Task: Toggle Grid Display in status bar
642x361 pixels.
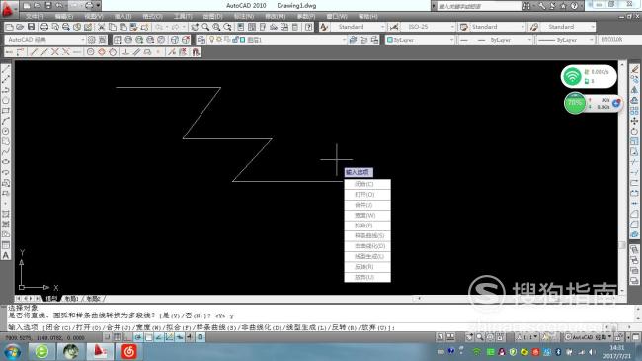Action: tap(118, 337)
